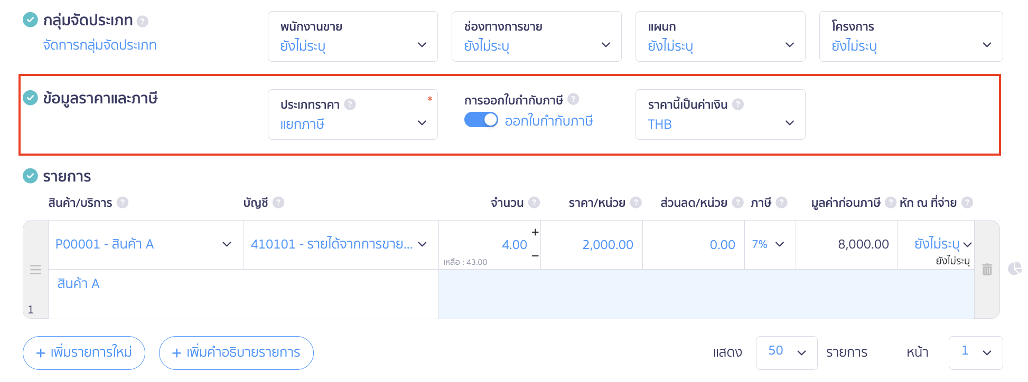Open จัดการกลุ่มจัดประเภท link
This screenshot has width=1028, height=382.
(98, 45)
